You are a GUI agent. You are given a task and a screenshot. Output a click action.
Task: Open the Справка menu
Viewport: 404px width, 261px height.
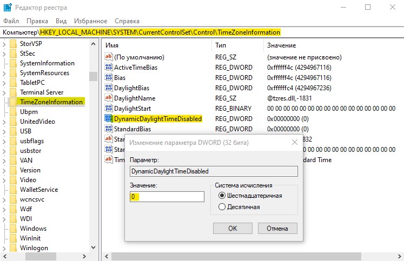coord(127,21)
